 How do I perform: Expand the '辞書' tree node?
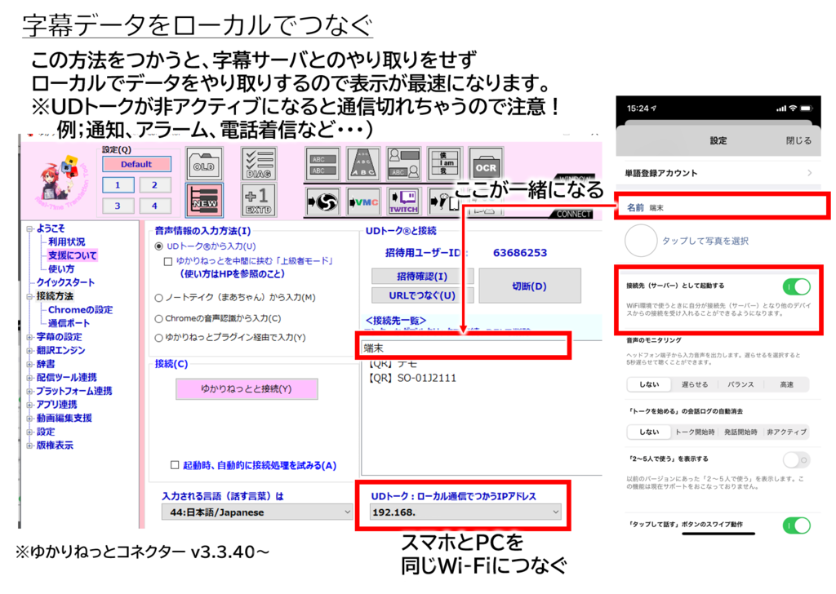coord(30,364)
